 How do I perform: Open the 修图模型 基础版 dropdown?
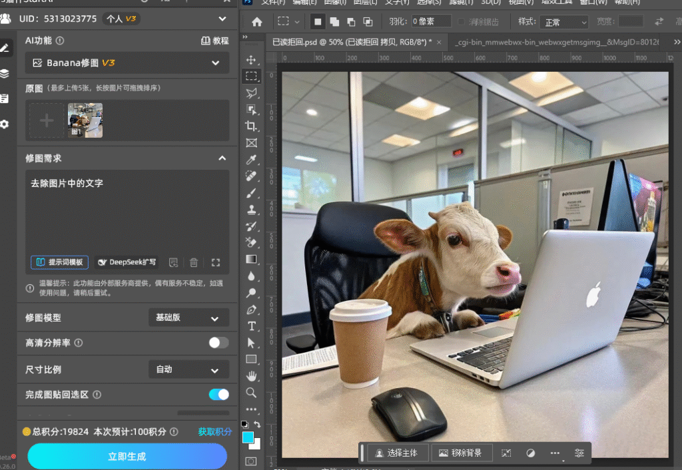point(188,318)
